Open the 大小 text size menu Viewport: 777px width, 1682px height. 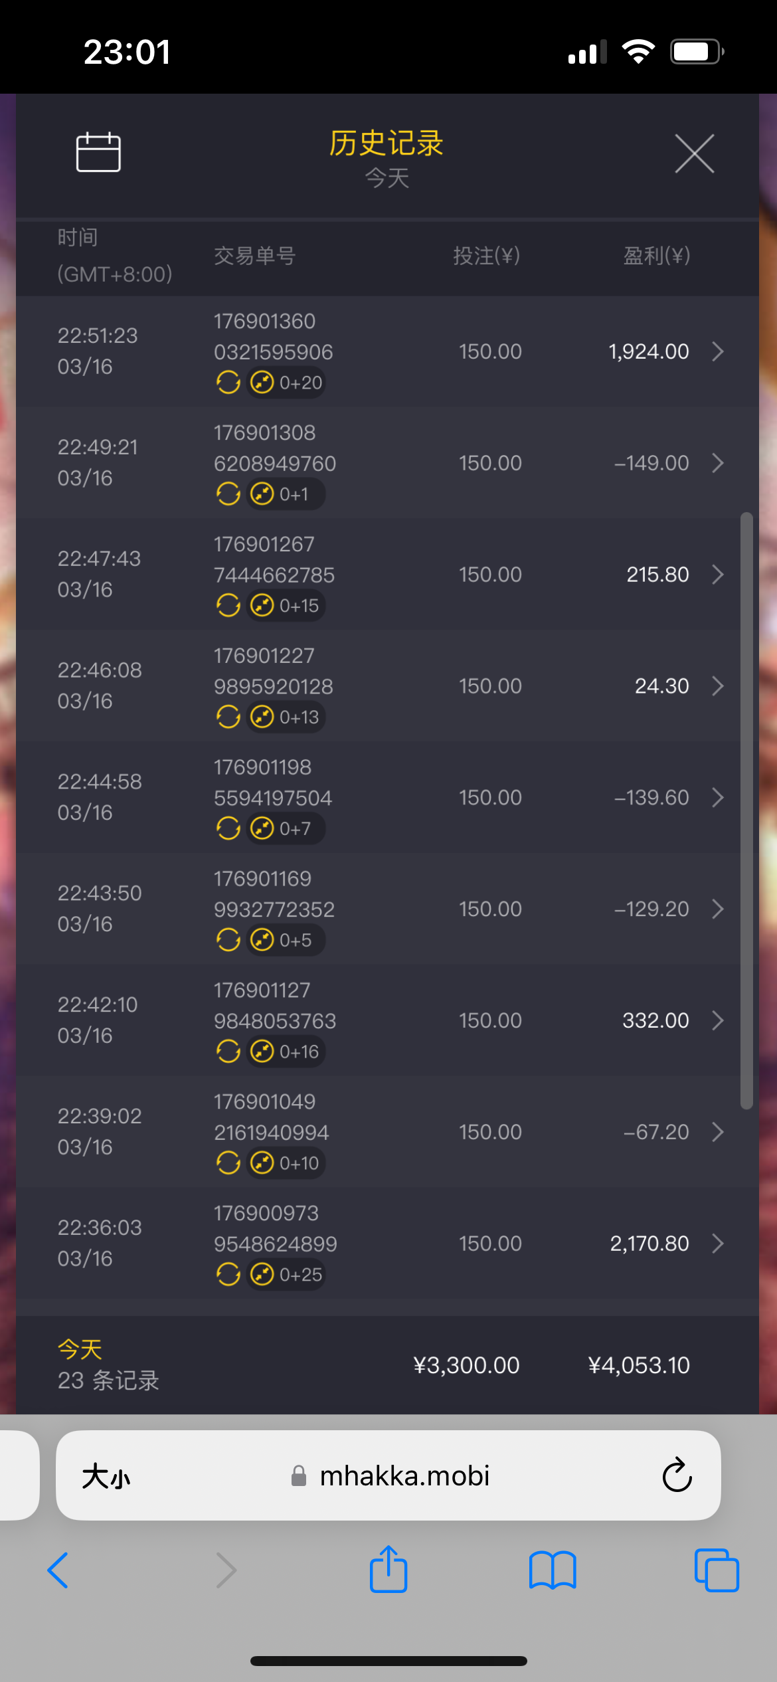106,1476
